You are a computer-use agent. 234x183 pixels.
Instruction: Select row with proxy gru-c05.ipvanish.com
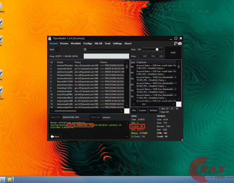click(x=87, y=88)
